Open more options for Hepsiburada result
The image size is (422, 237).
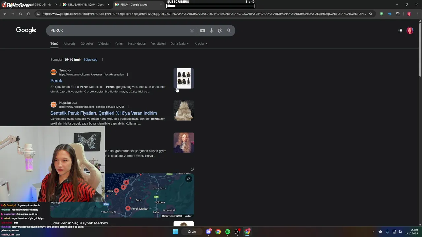[x=128, y=107]
